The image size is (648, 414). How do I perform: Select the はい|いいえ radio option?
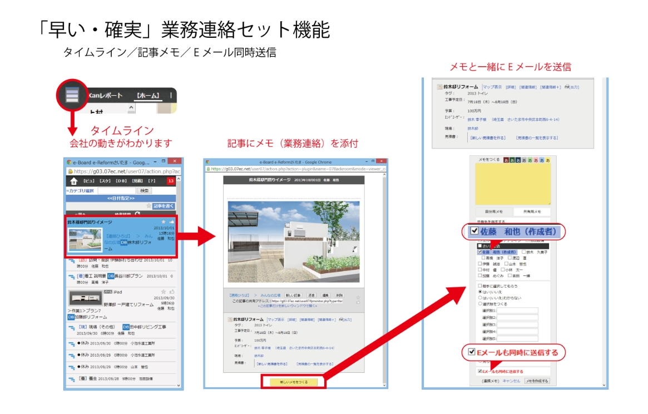pyautogui.click(x=480, y=292)
